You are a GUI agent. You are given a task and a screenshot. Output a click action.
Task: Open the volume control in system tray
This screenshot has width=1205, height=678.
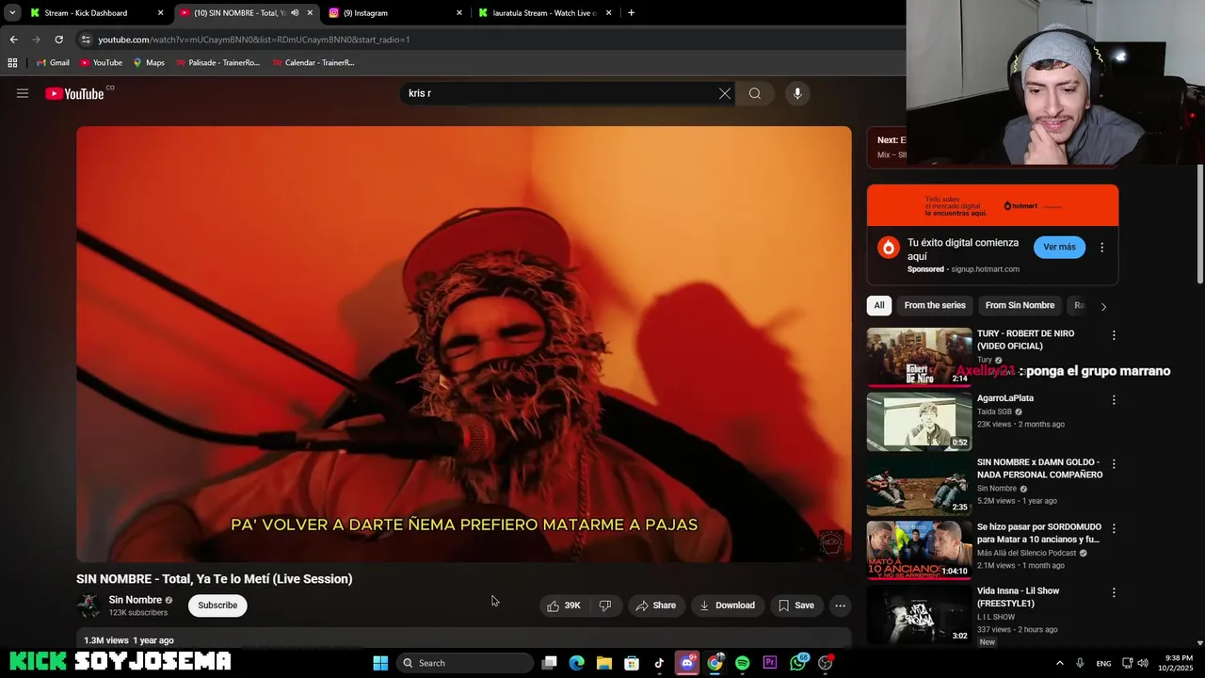coord(1143,663)
